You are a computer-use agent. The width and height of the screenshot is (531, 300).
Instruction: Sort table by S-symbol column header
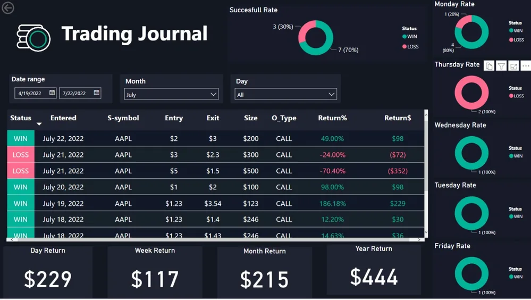click(x=123, y=118)
